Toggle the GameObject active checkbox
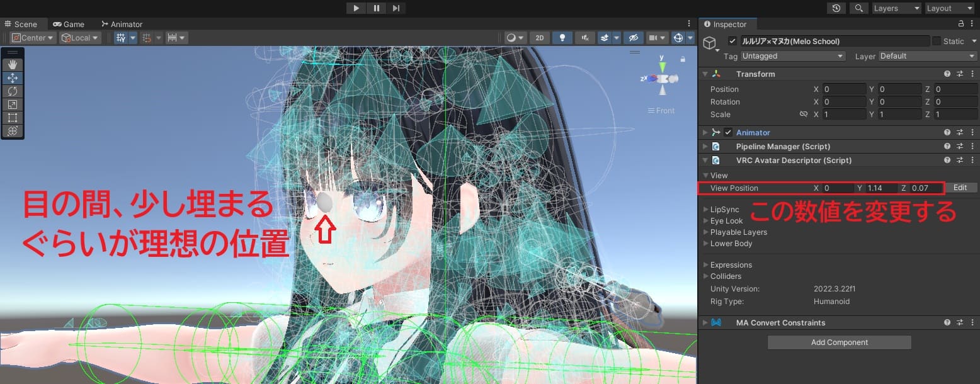The image size is (980, 384). 732,41
